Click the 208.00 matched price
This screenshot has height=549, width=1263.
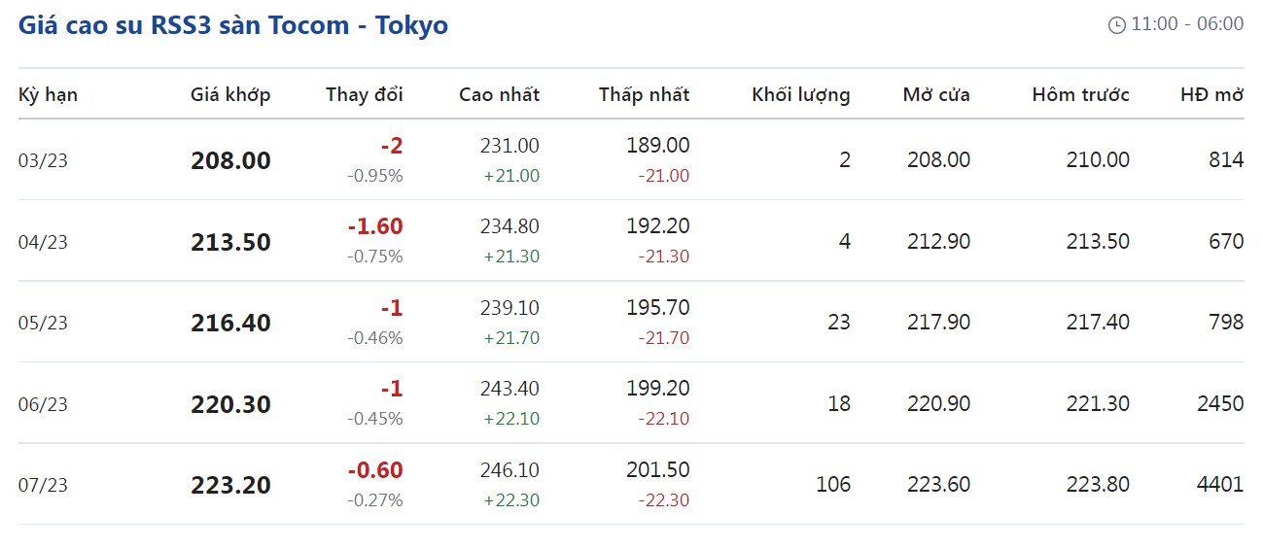pyautogui.click(x=230, y=160)
